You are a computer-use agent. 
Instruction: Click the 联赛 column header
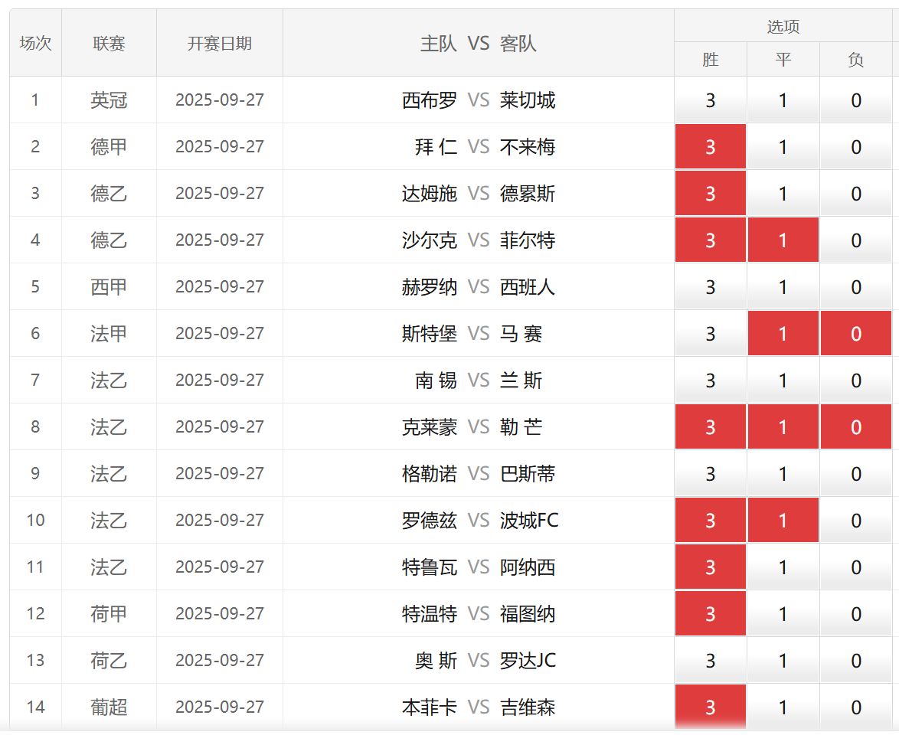pos(109,44)
